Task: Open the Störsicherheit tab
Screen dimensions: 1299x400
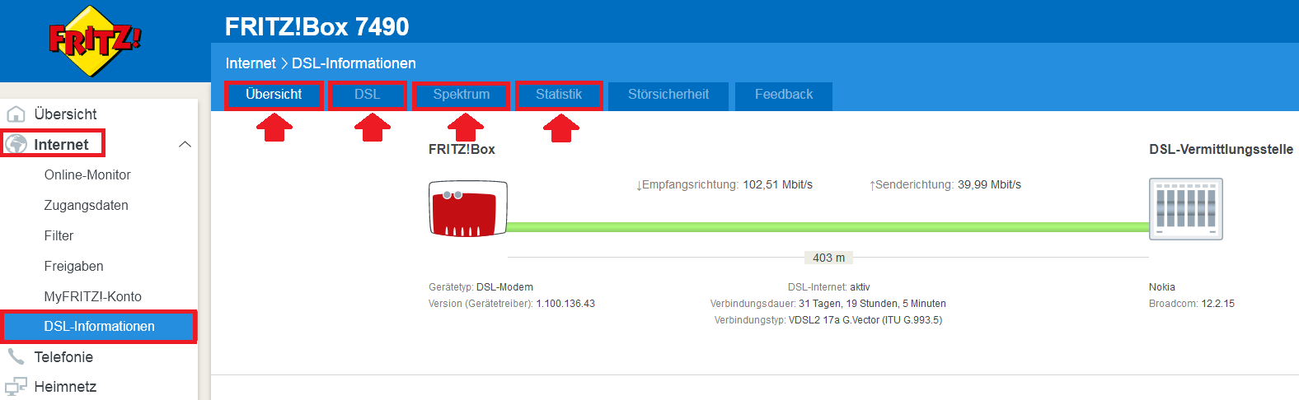Action: pos(668,95)
